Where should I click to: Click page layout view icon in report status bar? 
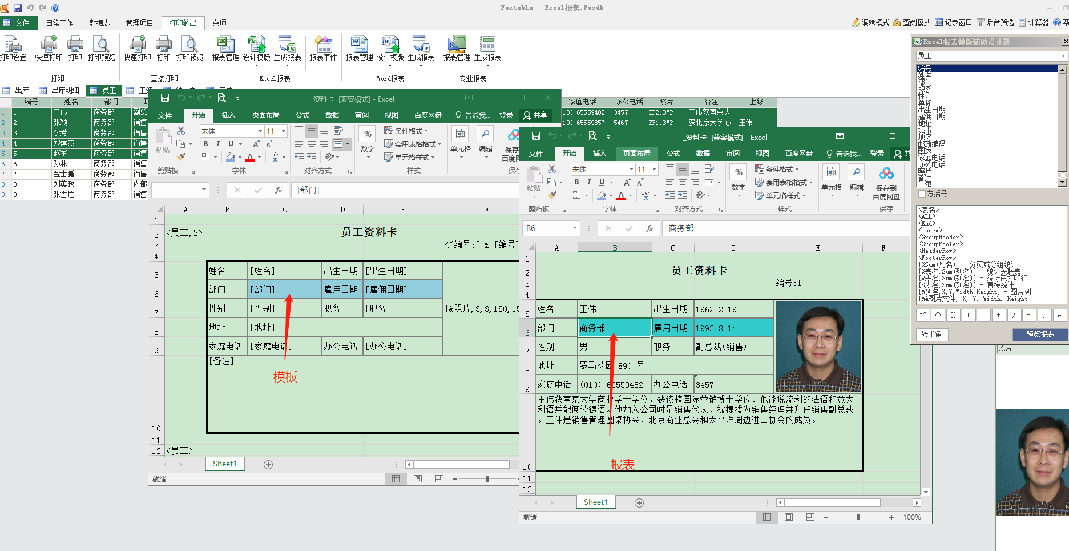[788, 517]
